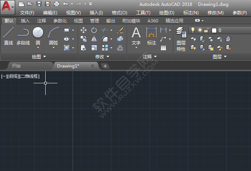Viewport: 251px width, 171px height.
Task: Open Layer Properties (图层特性) manager
Action: [x=181, y=39]
